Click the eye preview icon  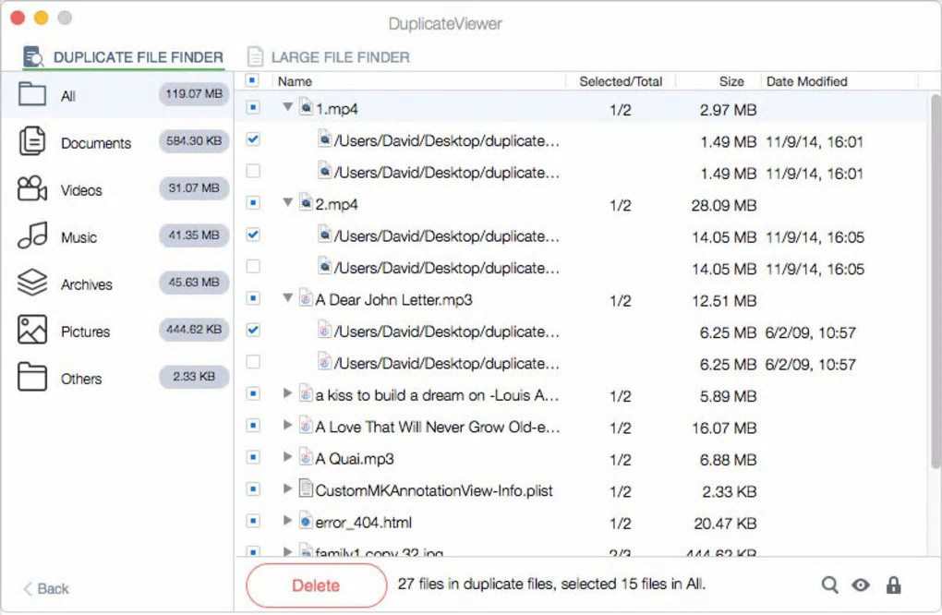pos(861,585)
